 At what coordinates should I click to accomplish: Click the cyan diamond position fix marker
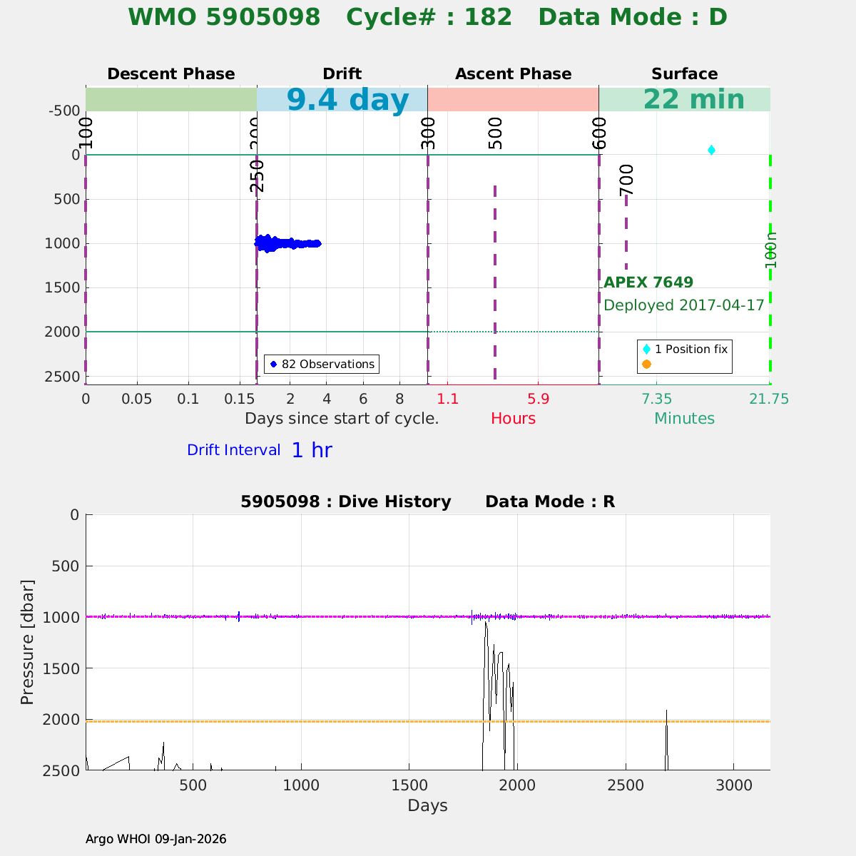[711, 150]
